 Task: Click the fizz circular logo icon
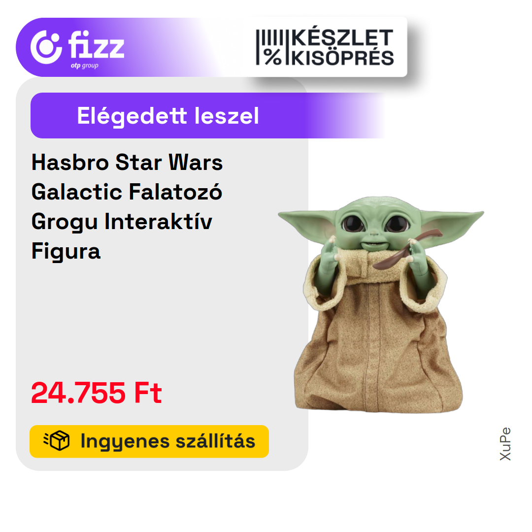pyautogui.click(x=46, y=47)
